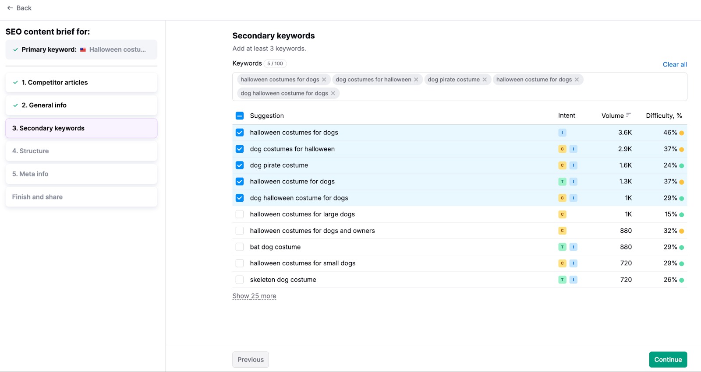Check 'halloween costumes for large dogs' checkbox
Viewport: 701px width, 372px height.
point(240,214)
